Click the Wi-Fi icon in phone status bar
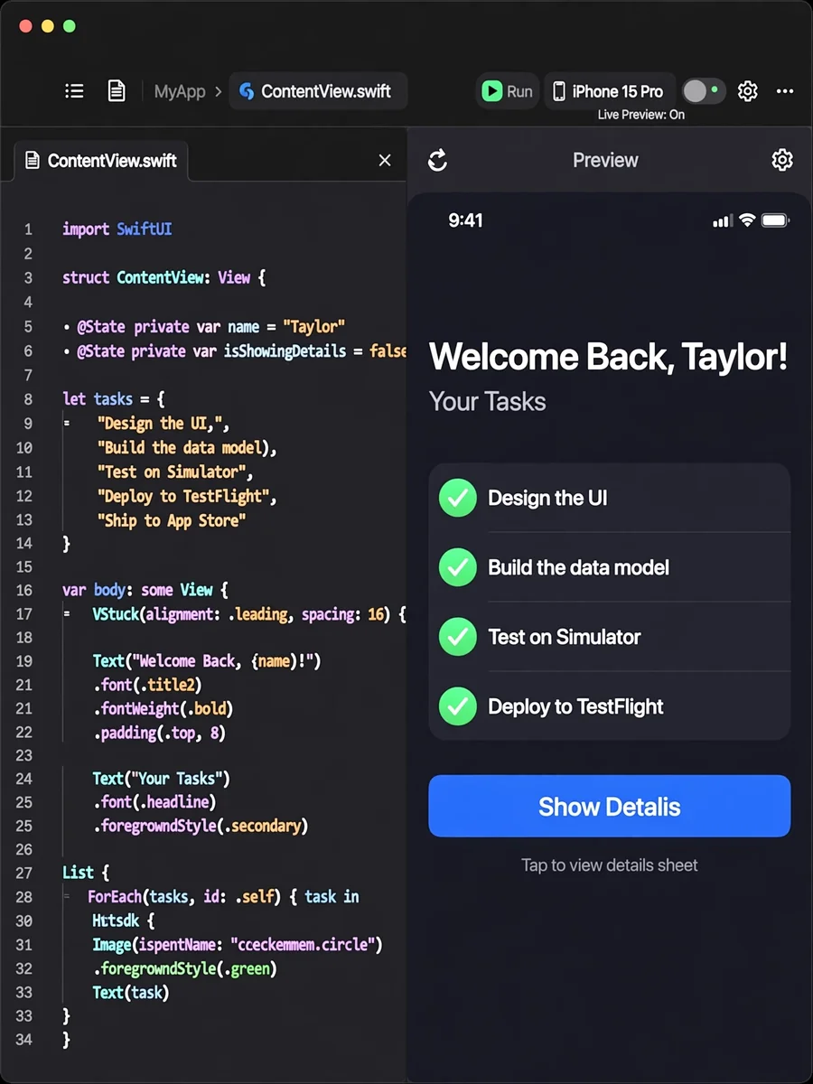This screenshot has height=1084, width=813. (747, 220)
